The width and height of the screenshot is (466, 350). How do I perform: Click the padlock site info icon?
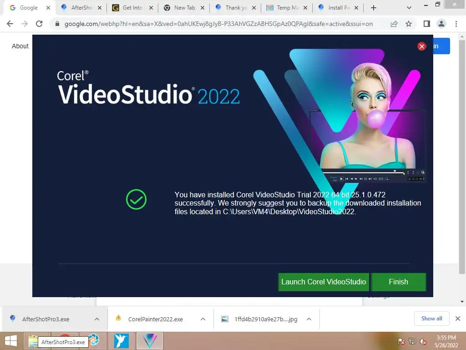[57, 24]
